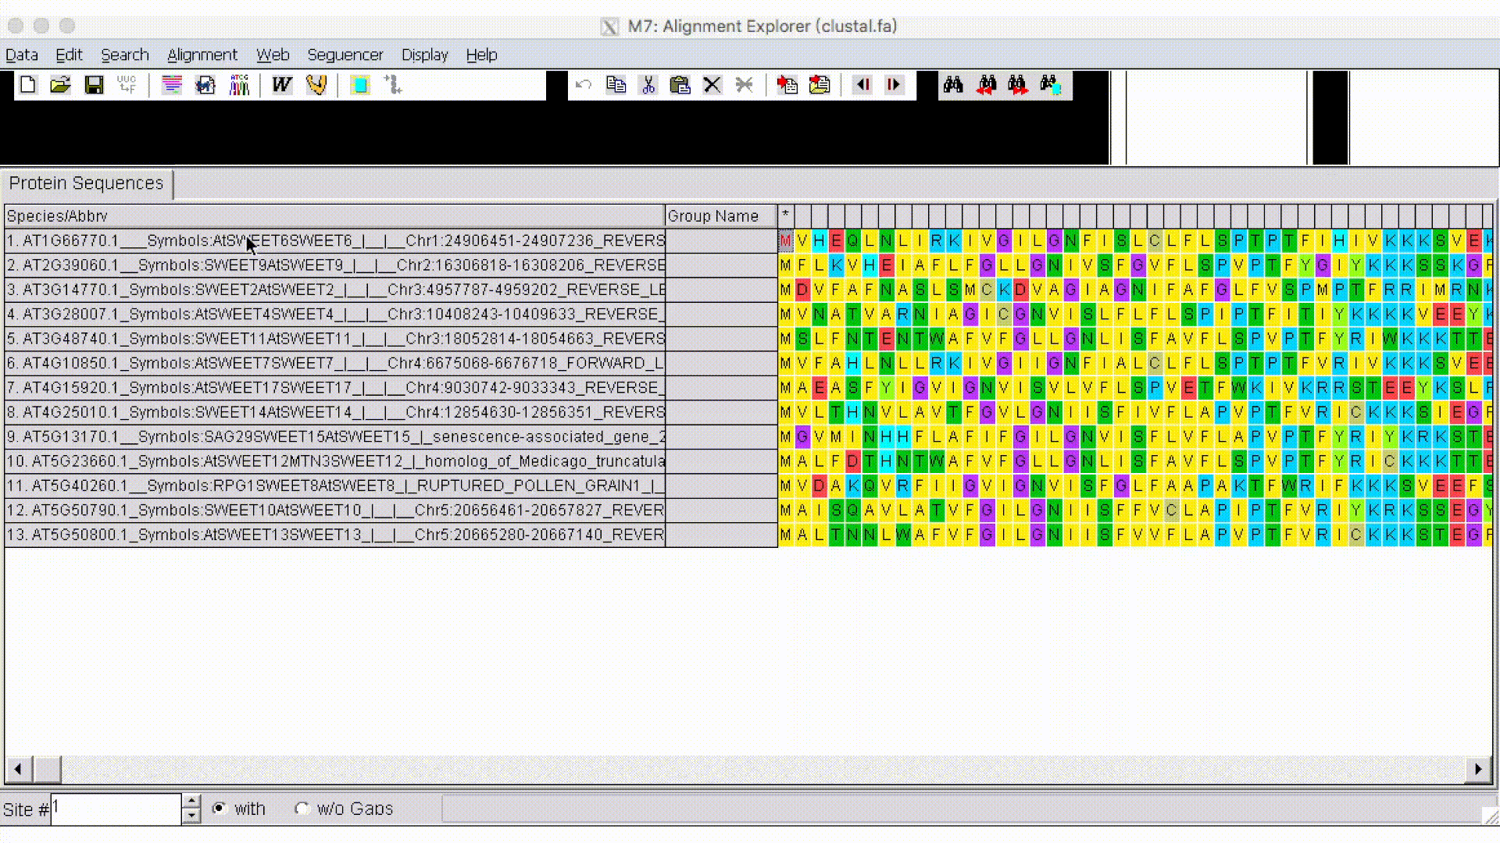Click the new file icon
Image resolution: width=1500 pixels, height=843 pixels.
[28, 84]
